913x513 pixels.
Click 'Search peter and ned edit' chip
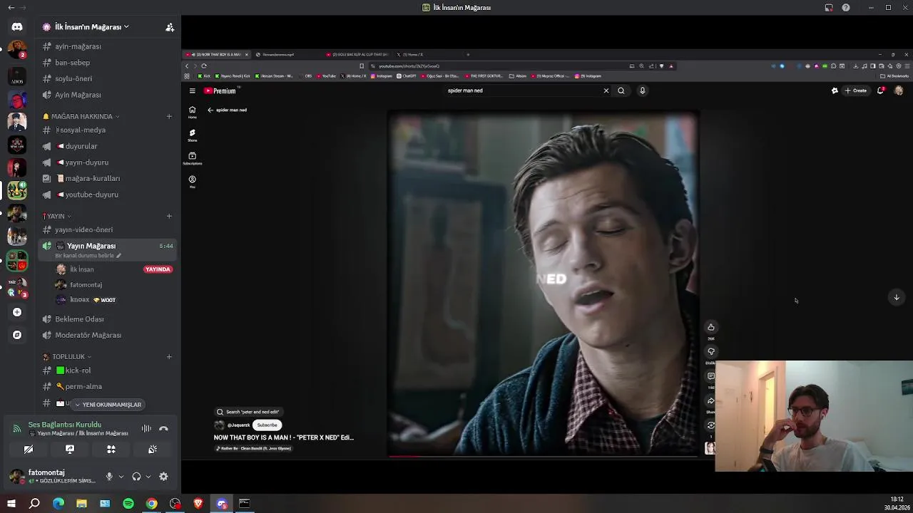[x=248, y=412]
